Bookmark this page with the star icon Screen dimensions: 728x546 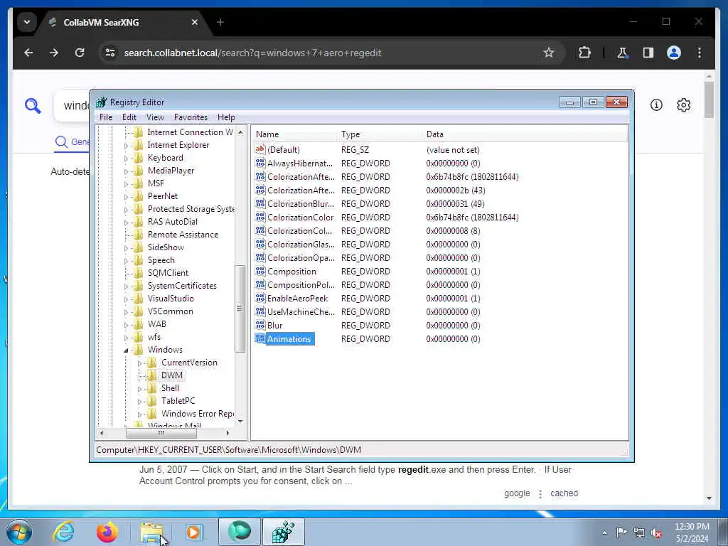click(x=548, y=53)
